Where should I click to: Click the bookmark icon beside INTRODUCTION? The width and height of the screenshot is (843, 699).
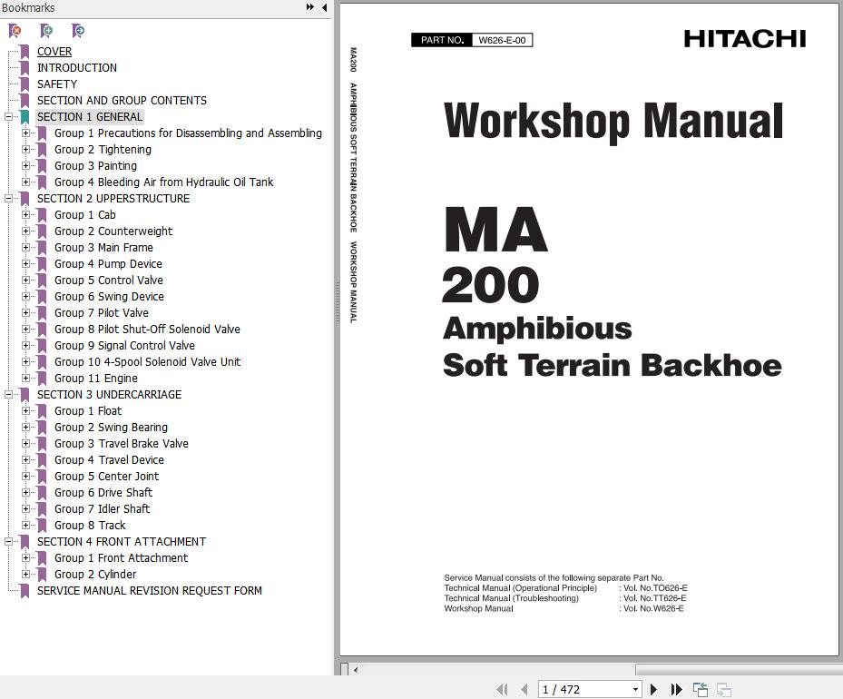pos(25,68)
